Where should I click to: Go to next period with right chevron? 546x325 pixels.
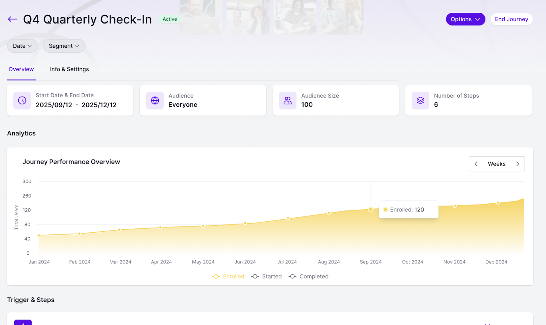(x=518, y=164)
